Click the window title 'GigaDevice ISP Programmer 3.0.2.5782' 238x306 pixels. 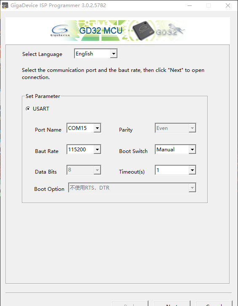pyautogui.click(x=58, y=5)
